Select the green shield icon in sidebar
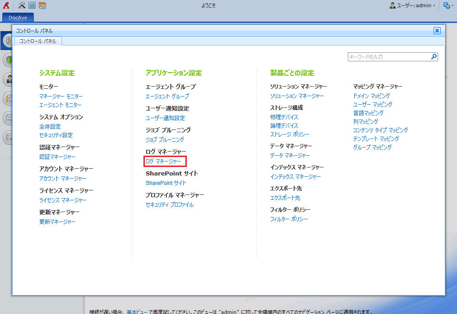 (8, 60)
